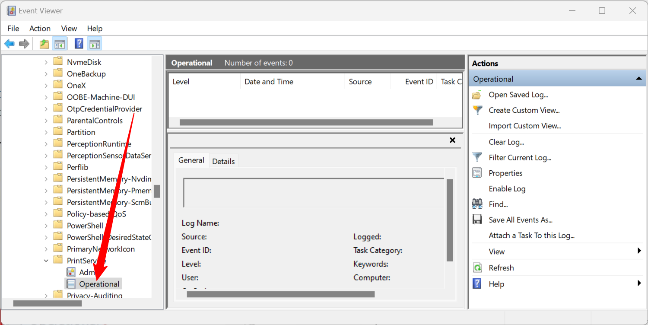The width and height of the screenshot is (648, 325).
Task: Collapse the PrintService tree node
Action: click(46, 261)
